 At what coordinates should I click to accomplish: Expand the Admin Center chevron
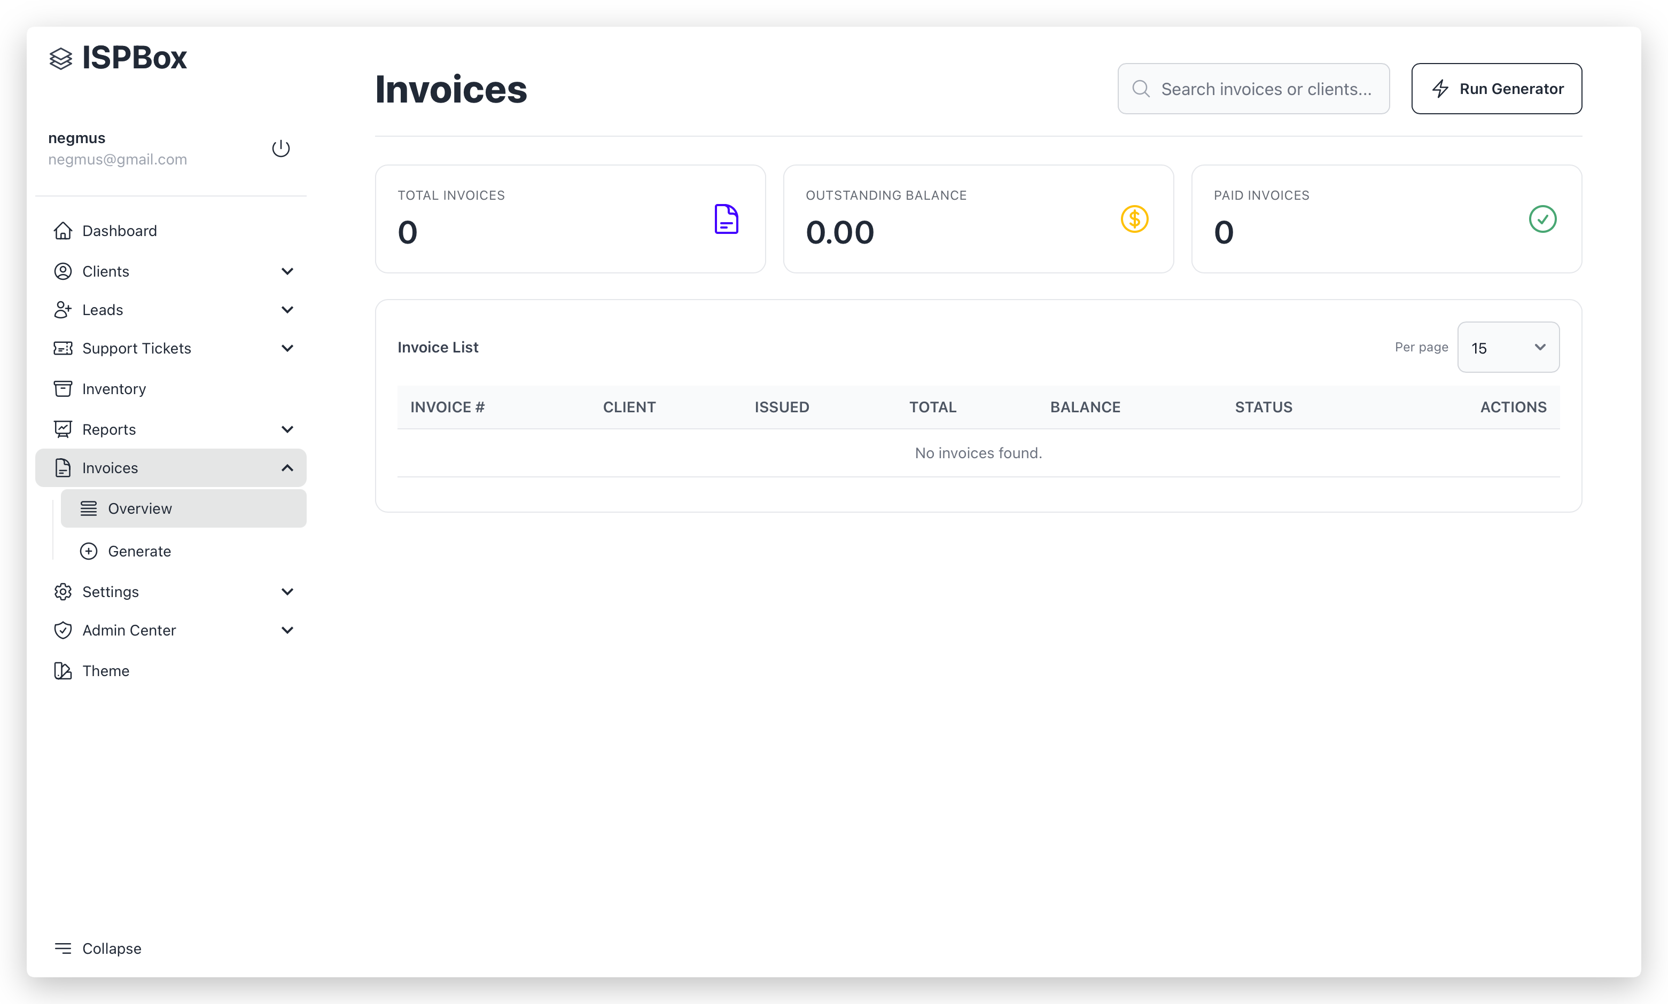(287, 631)
